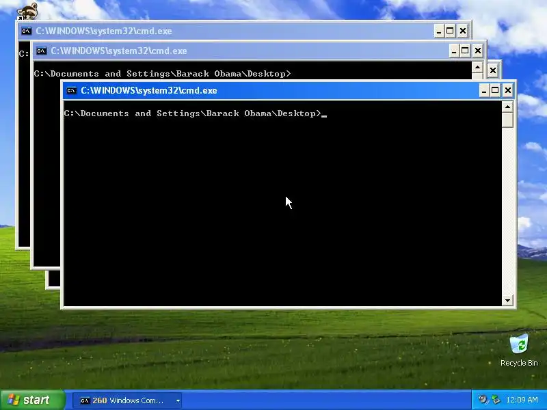Click the front cmd.exe title bar text
The image size is (547, 410).
[149, 91]
